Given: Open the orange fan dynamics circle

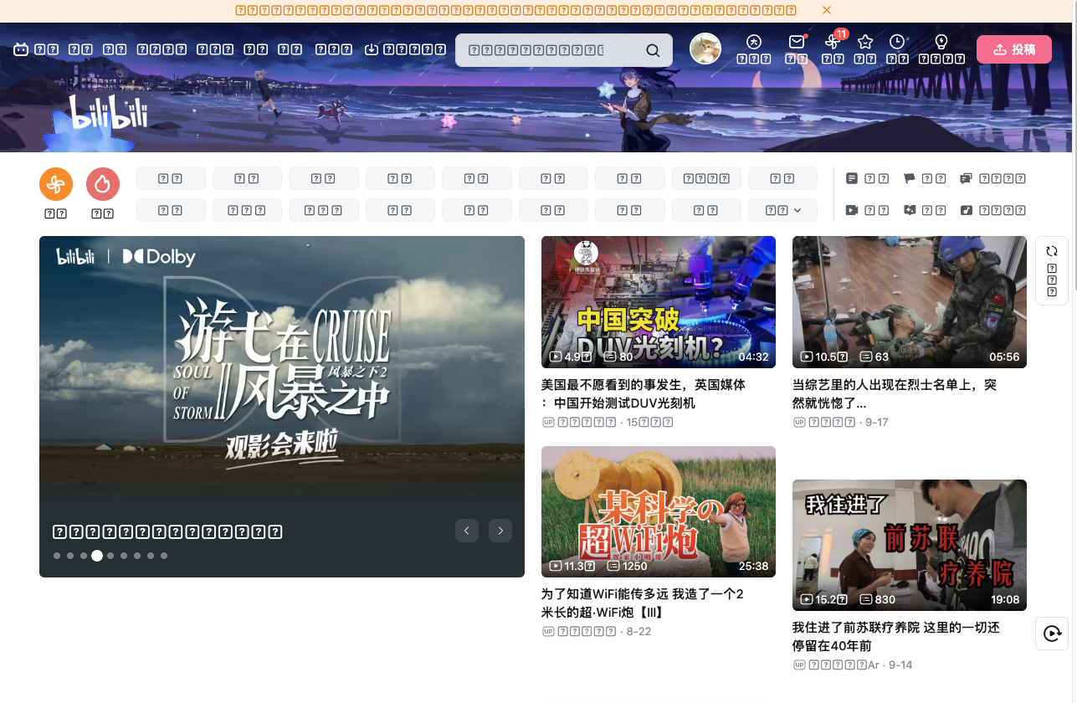Looking at the screenshot, I should pos(56,184).
